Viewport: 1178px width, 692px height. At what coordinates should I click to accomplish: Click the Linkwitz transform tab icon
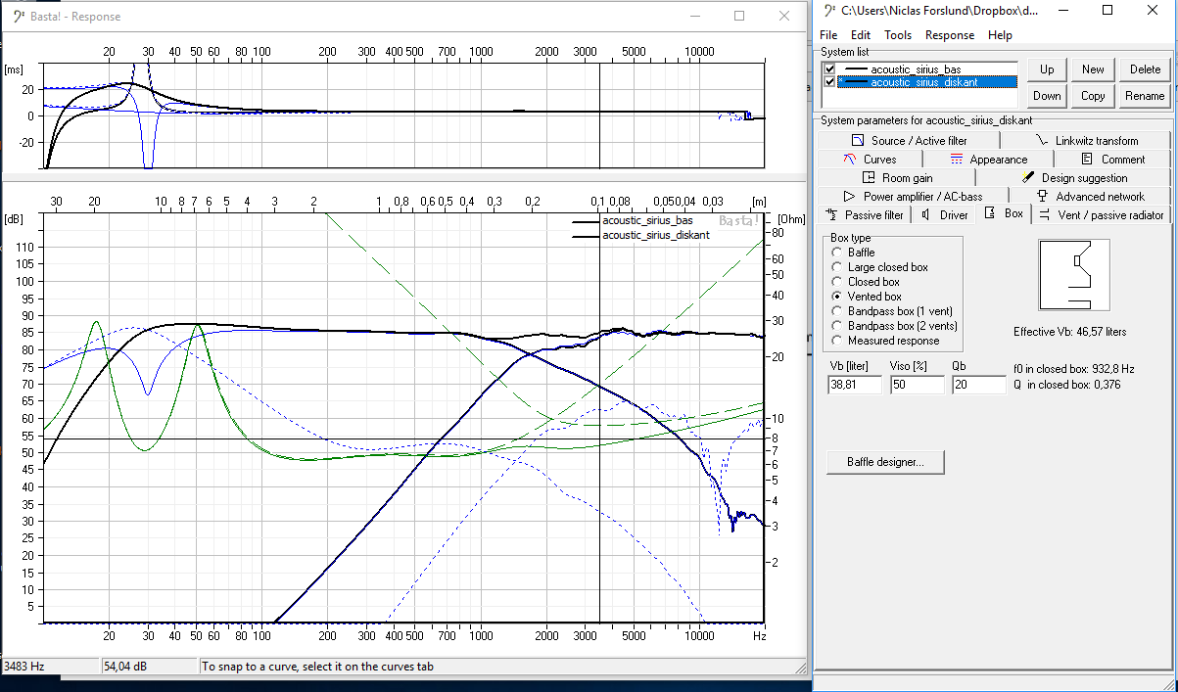click(x=1043, y=140)
